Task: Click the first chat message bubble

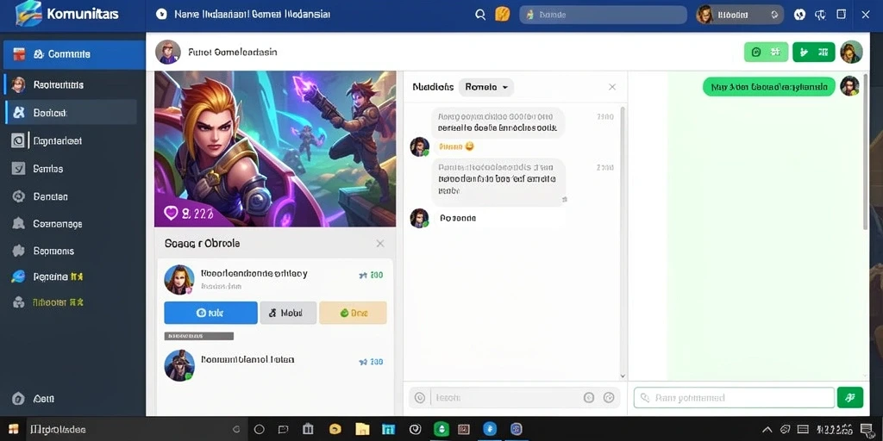Action: tap(498, 122)
